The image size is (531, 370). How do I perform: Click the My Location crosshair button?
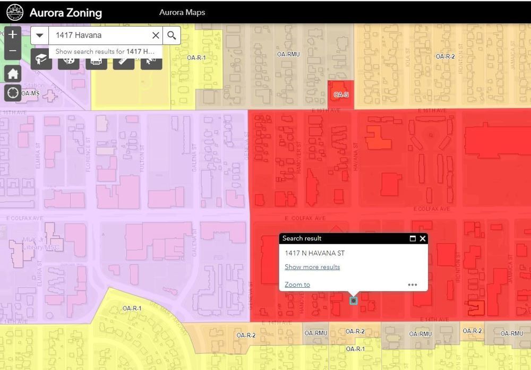[13, 93]
